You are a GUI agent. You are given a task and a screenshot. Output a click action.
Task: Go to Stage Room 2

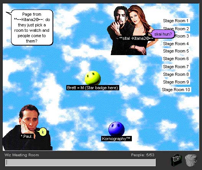pyautogui.click(x=176, y=29)
